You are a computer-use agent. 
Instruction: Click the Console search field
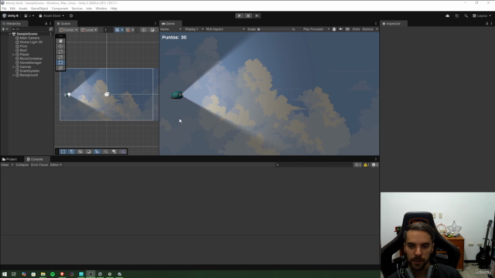pyautogui.click(x=313, y=164)
